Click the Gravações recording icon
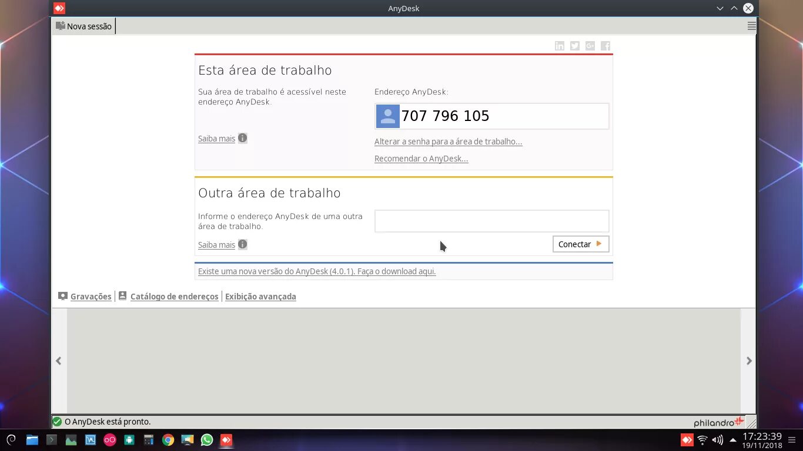The image size is (803, 451). pyautogui.click(x=63, y=296)
